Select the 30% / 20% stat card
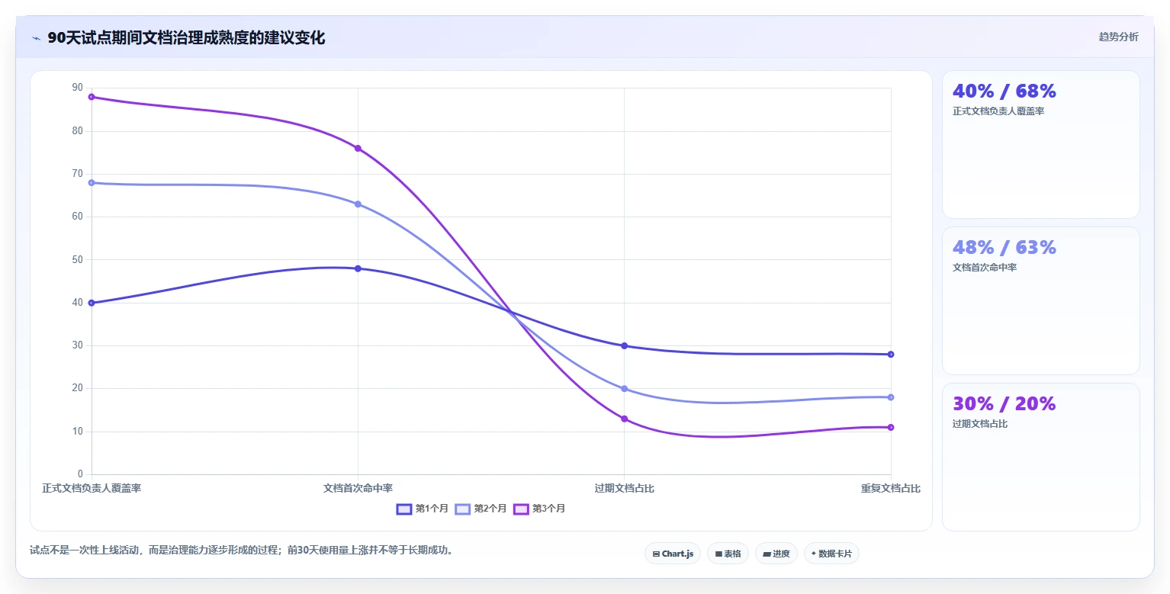The image size is (1170, 594). (1041, 457)
